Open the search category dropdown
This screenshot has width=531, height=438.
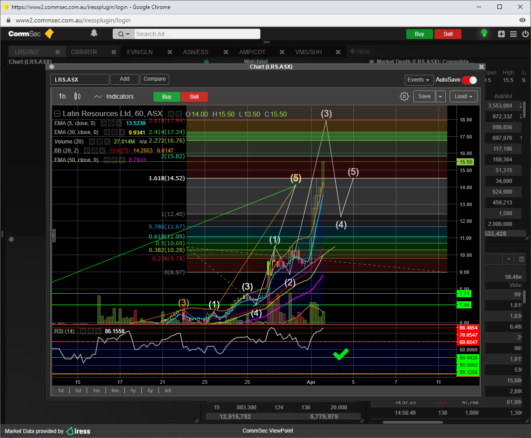[124, 34]
